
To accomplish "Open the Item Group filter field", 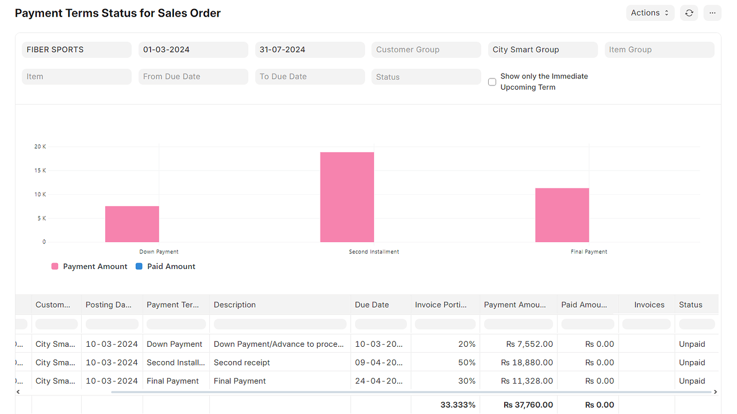I will point(660,50).
